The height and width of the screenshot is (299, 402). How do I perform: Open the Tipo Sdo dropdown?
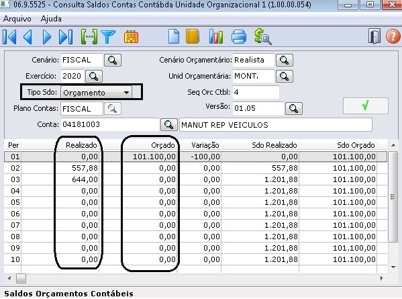click(96, 93)
